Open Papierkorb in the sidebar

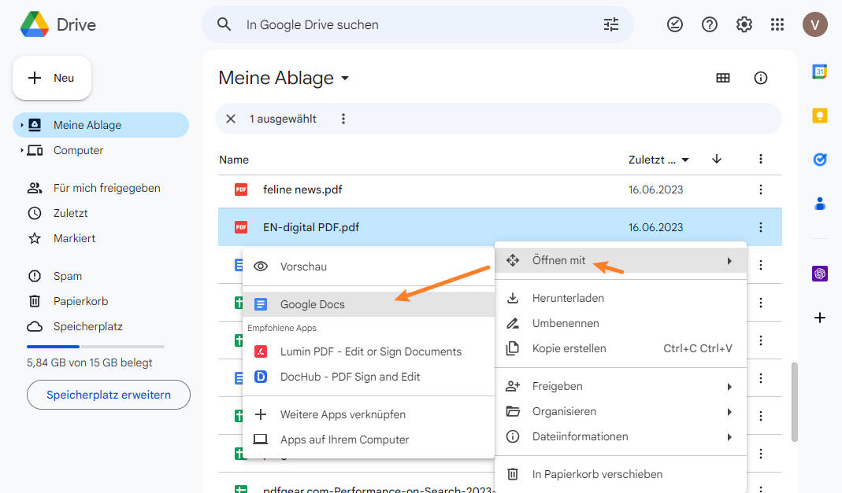[101, 301]
